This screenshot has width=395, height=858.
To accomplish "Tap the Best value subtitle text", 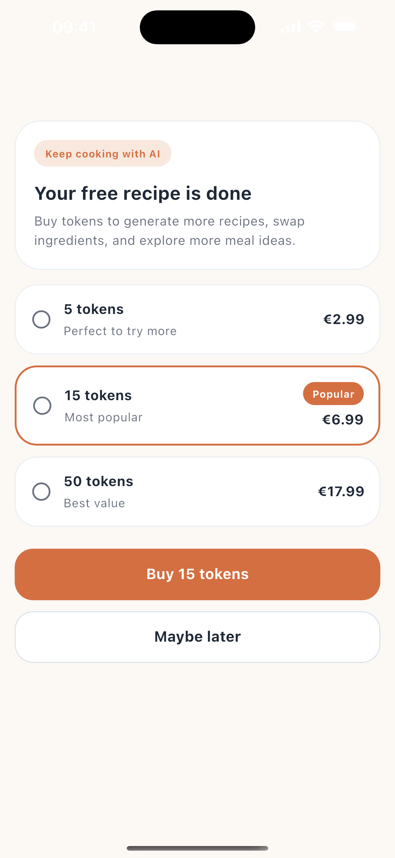I will [94, 503].
